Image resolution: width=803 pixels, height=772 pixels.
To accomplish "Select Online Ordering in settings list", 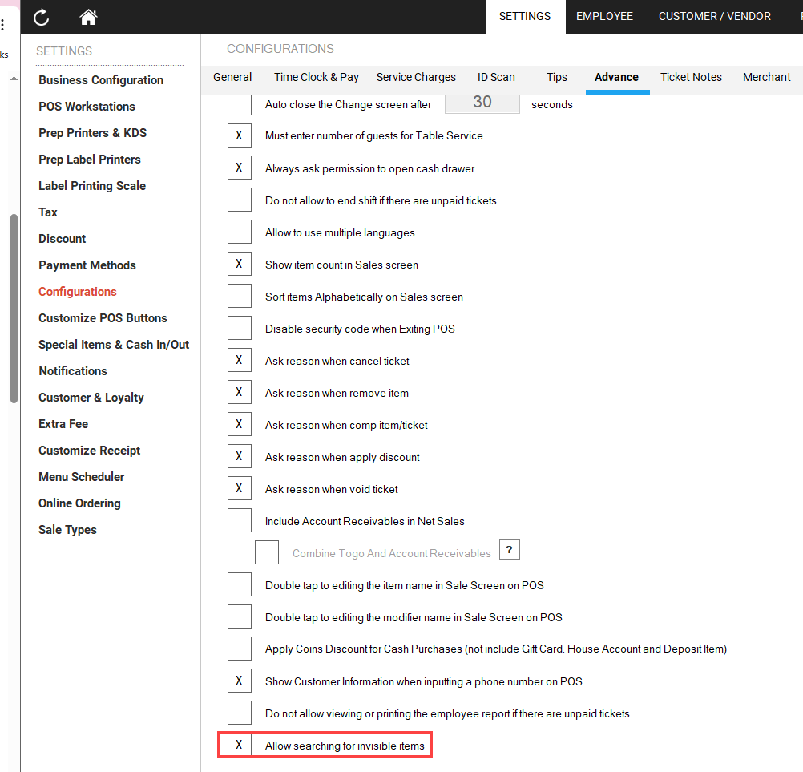I will click(x=79, y=503).
